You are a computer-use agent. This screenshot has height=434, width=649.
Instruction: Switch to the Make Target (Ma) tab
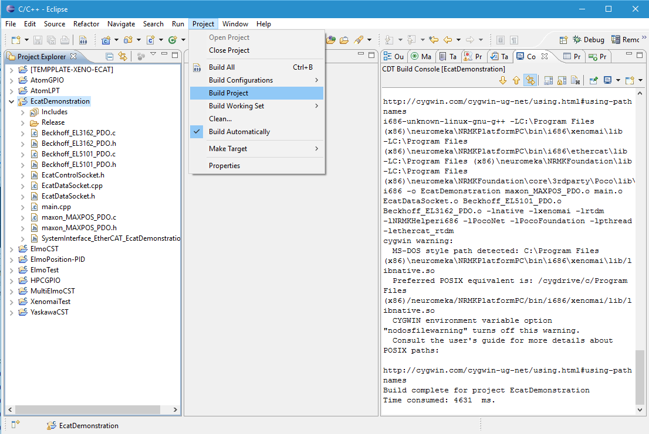click(x=421, y=57)
